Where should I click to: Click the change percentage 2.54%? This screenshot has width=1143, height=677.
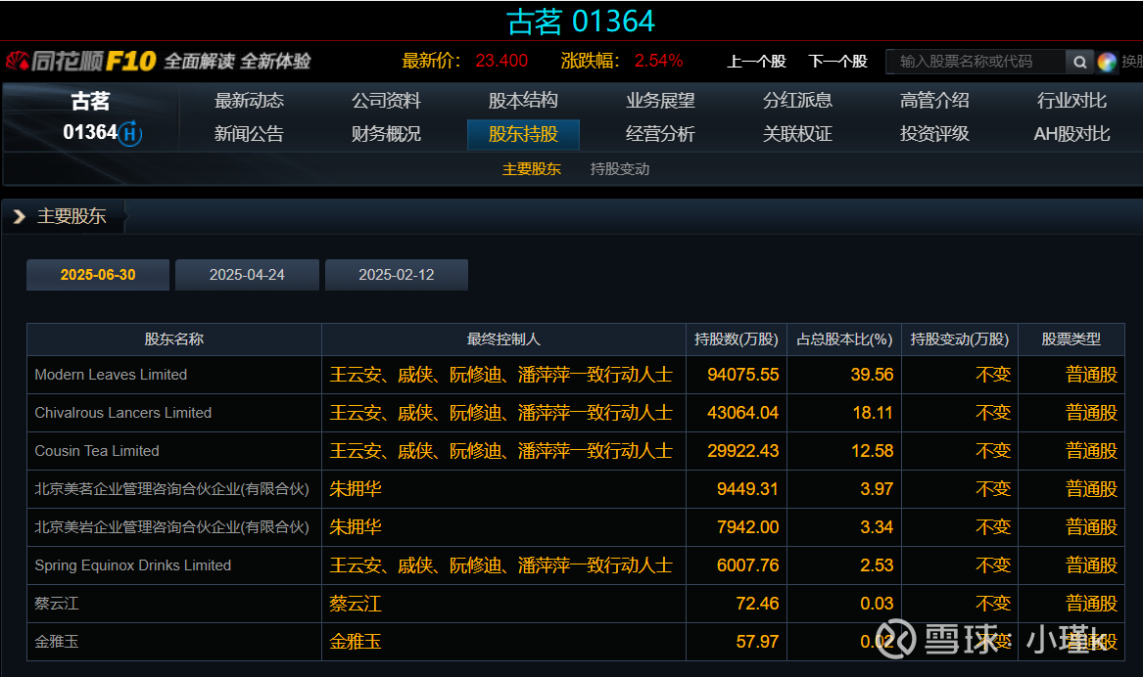click(658, 62)
